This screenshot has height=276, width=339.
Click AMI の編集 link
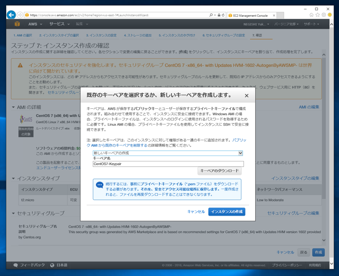(309, 107)
